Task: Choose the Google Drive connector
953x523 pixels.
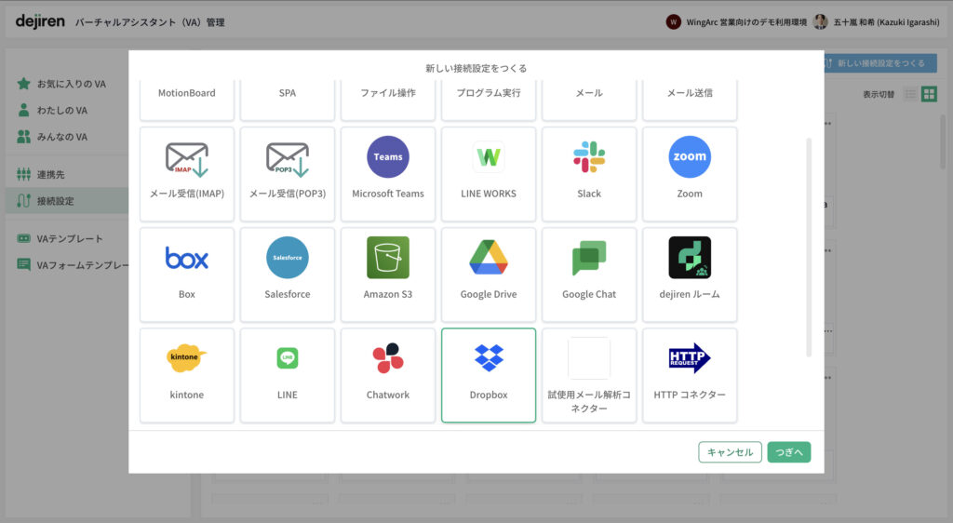Action: point(489,275)
